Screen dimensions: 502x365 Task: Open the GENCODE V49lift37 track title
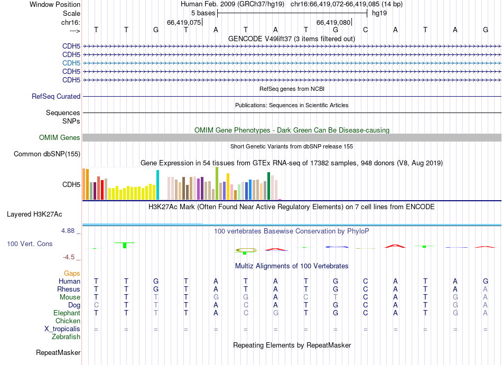coord(292,39)
